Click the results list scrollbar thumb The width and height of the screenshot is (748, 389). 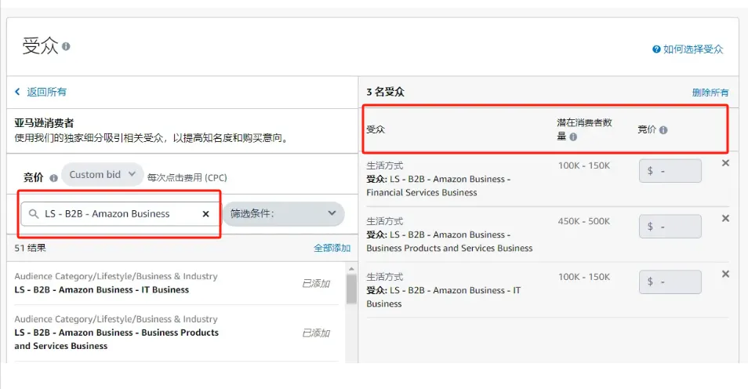pos(351,289)
